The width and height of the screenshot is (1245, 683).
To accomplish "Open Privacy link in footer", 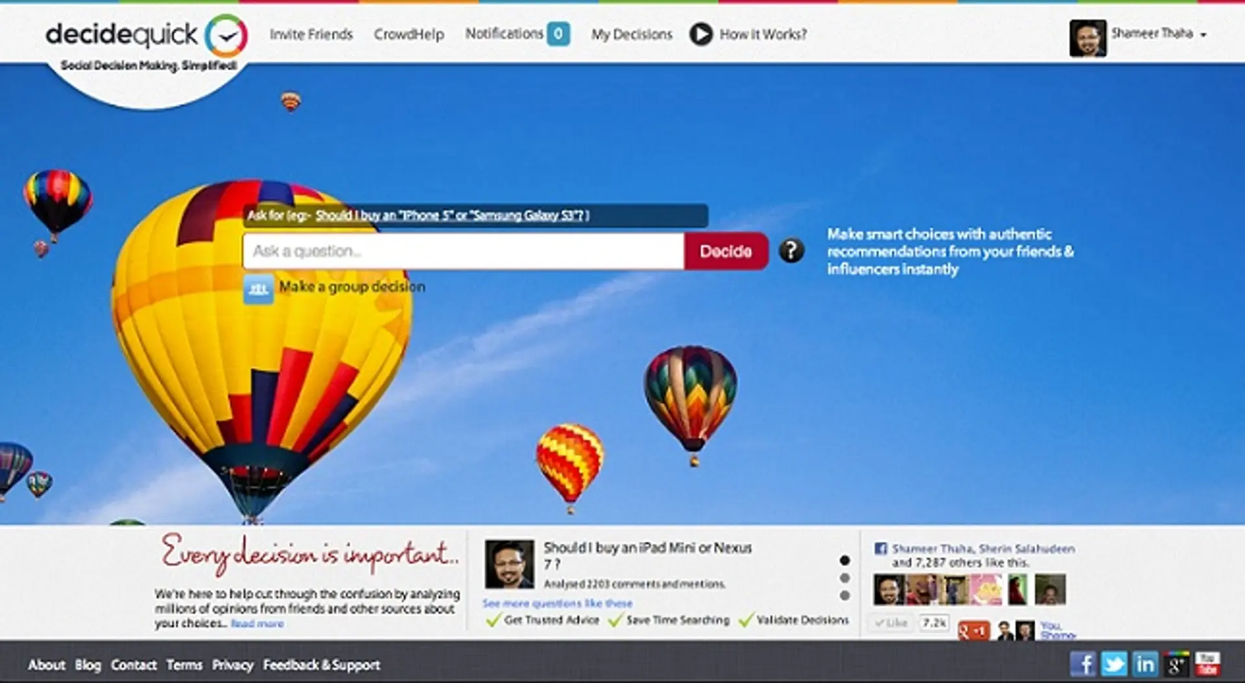I will (x=232, y=665).
